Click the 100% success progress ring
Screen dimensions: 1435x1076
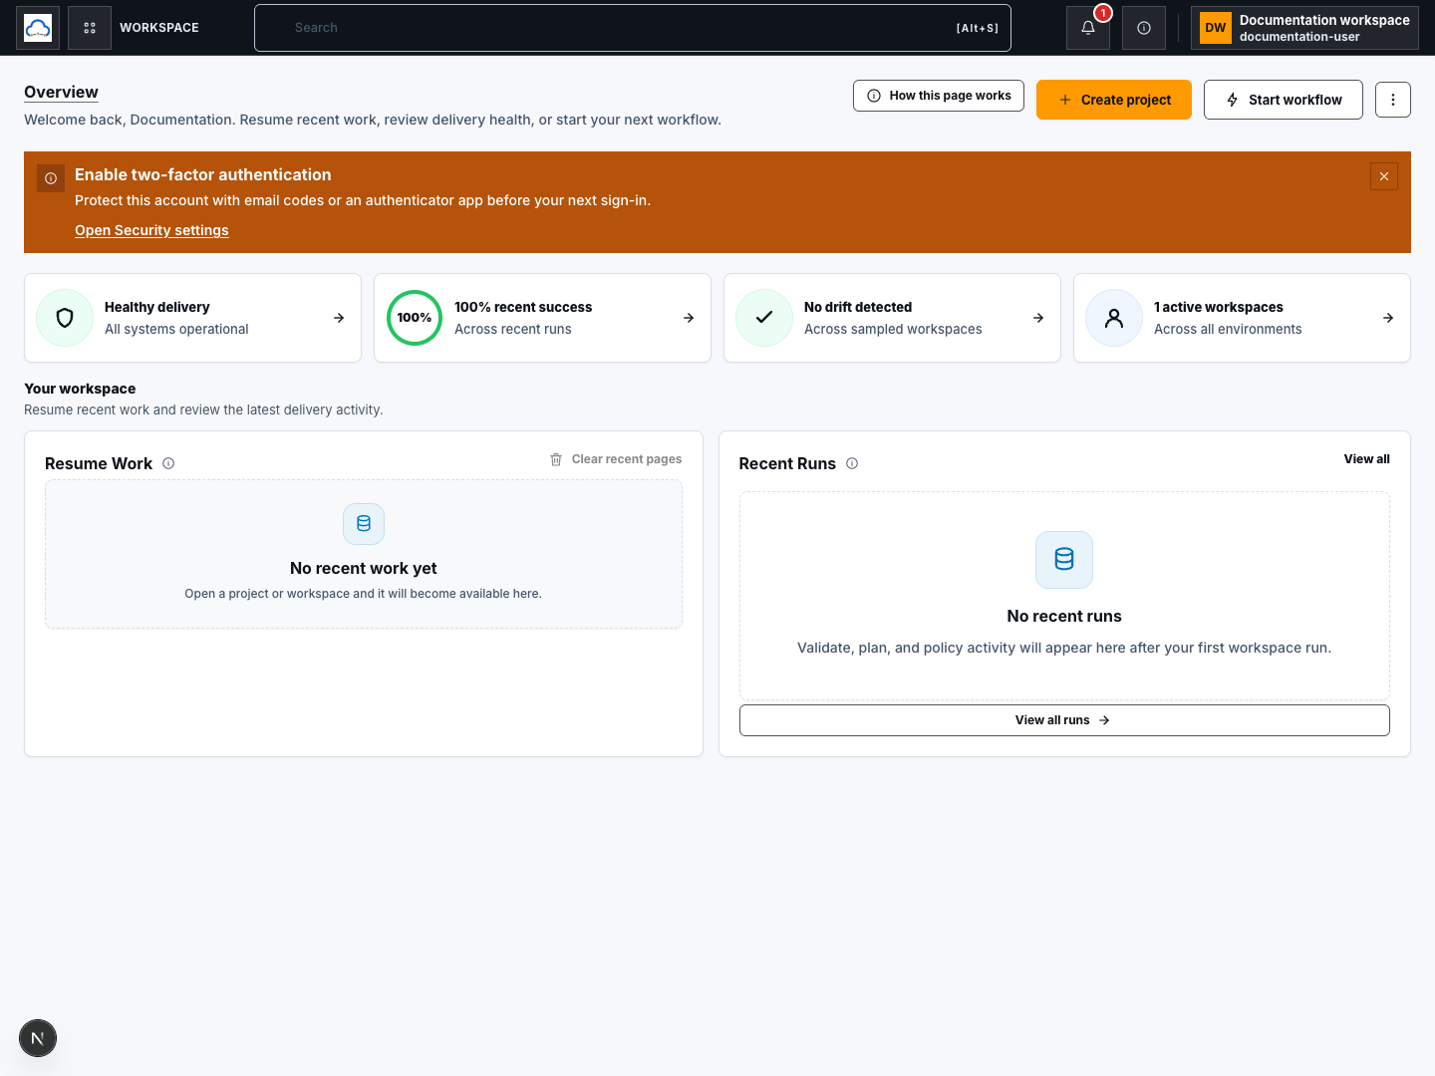(415, 318)
